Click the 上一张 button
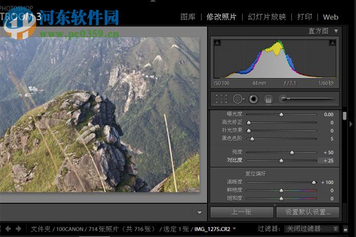Screen dimensions: 356x237 coord(242,212)
